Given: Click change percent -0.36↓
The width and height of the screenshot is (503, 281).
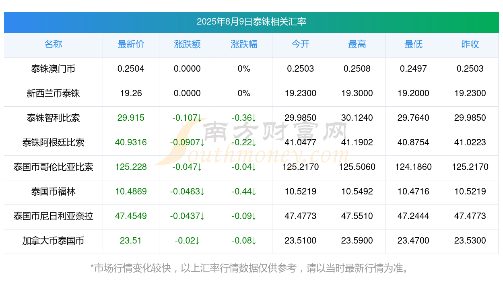Looking at the screenshot, I should click(x=244, y=118).
